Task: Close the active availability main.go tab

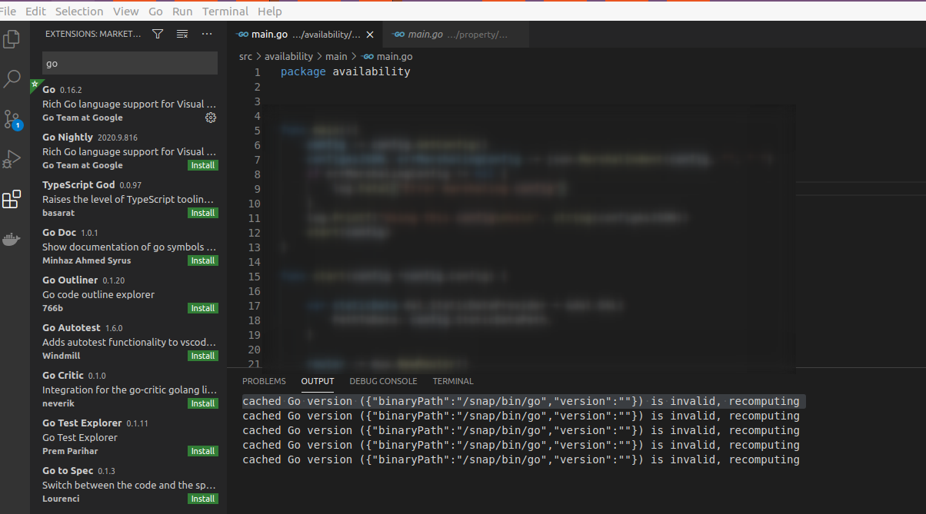Action: click(x=369, y=34)
